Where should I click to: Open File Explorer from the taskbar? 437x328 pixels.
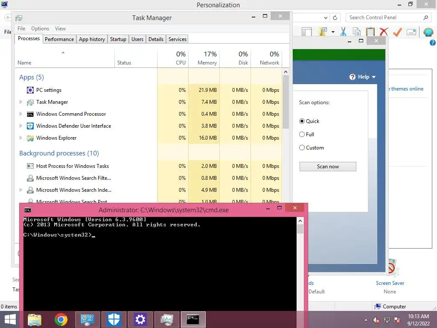pyautogui.click(x=35, y=319)
